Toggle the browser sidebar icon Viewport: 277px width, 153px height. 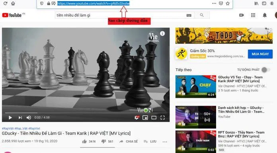264,3
